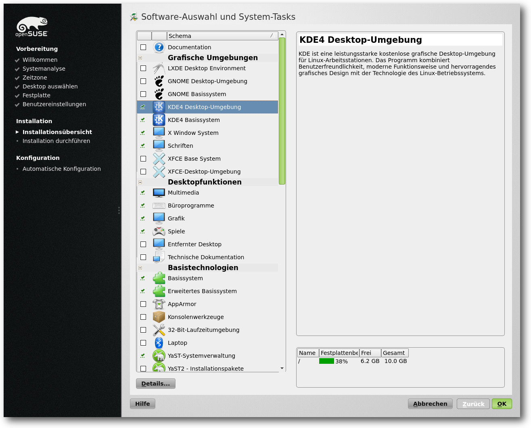Select Benutzereinstellungen step in sidebar
This screenshot has width=531, height=428.
point(54,104)
